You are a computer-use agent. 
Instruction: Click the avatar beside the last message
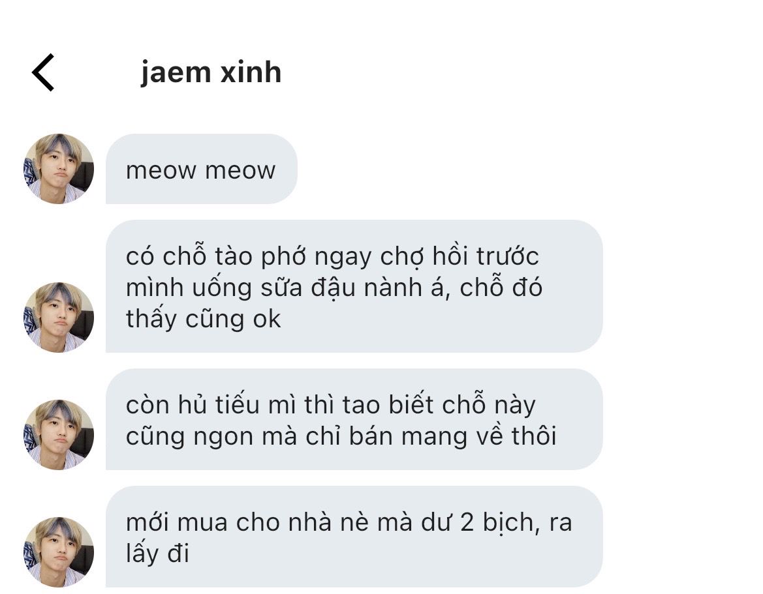(59, 552)
